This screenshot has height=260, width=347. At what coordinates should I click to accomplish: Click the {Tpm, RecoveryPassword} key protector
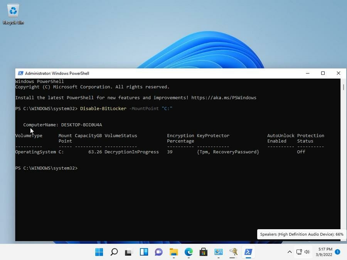pyautogui.click(x=228, y=152)
